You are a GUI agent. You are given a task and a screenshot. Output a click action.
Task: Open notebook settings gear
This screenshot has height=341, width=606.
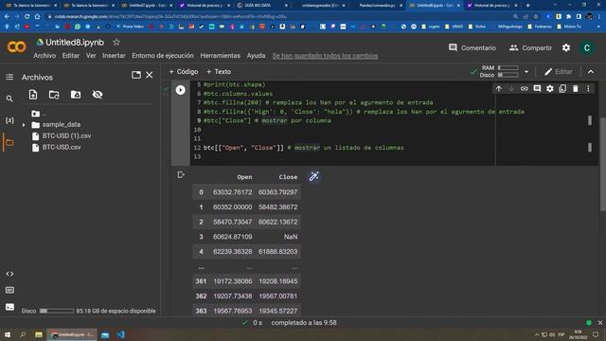coord(566,47)
